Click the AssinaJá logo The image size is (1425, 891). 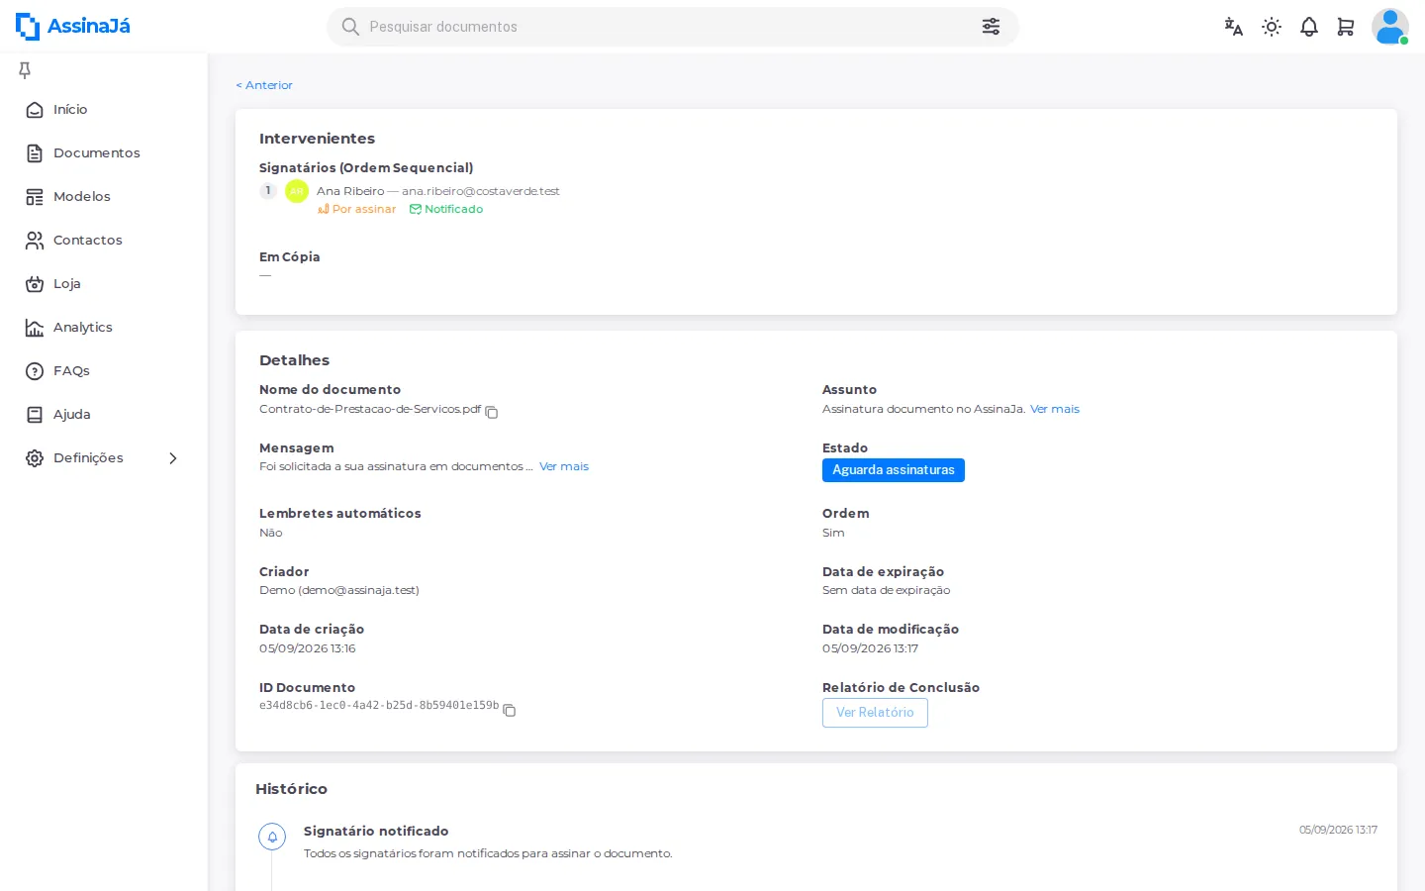pyautogui.click(x=73, y=27)
